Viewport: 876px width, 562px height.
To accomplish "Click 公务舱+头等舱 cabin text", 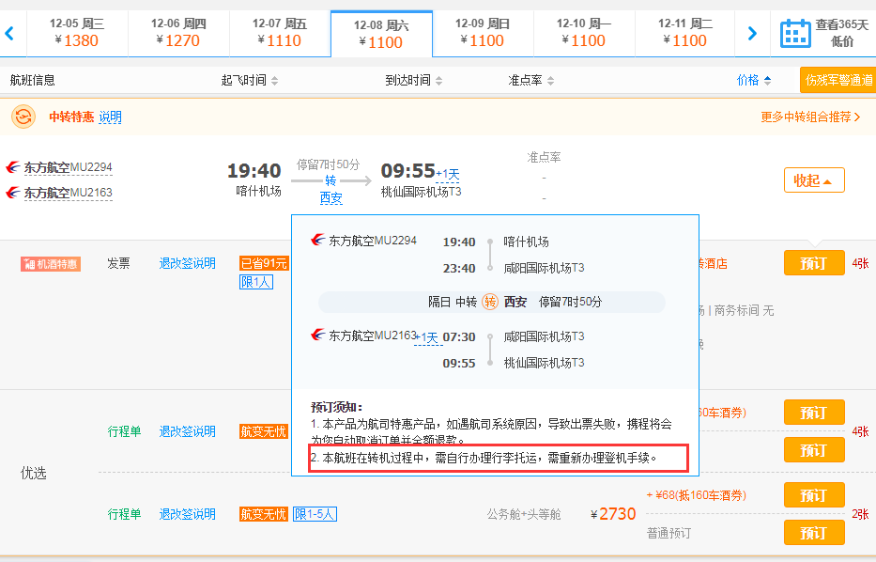I will [x=524, y=514].
